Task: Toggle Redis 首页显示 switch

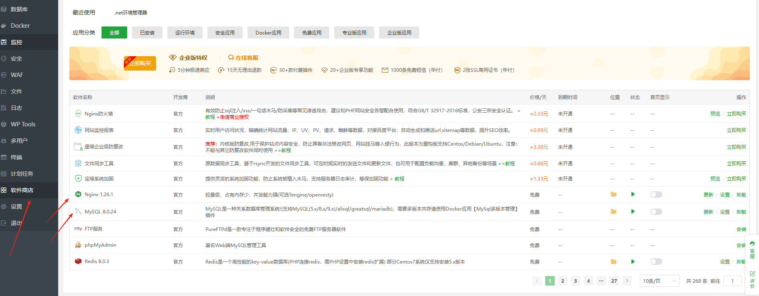Action: point(656,262)
